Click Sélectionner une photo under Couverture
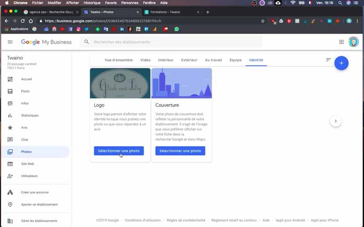Viewport: 364px width, 227px height. click(x=180, y=151)
